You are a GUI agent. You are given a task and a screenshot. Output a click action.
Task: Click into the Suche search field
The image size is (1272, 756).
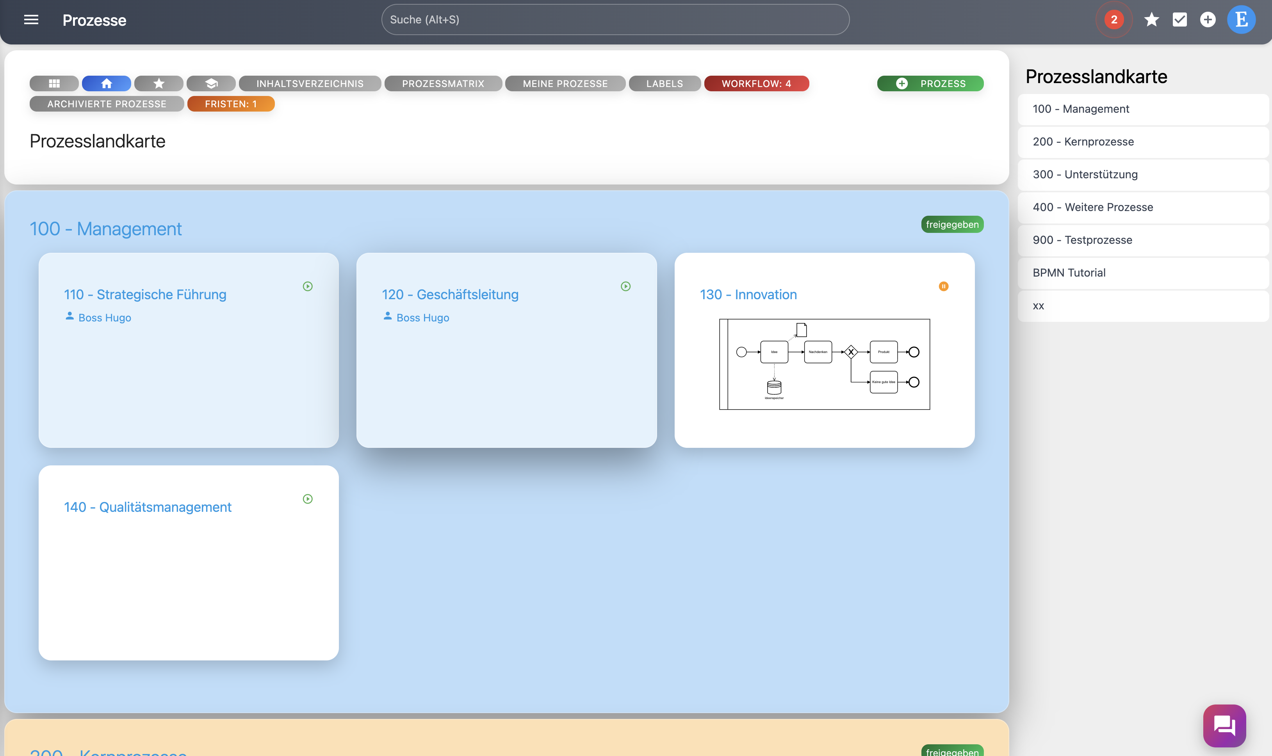pyautogui.click(x=615, y=20)
